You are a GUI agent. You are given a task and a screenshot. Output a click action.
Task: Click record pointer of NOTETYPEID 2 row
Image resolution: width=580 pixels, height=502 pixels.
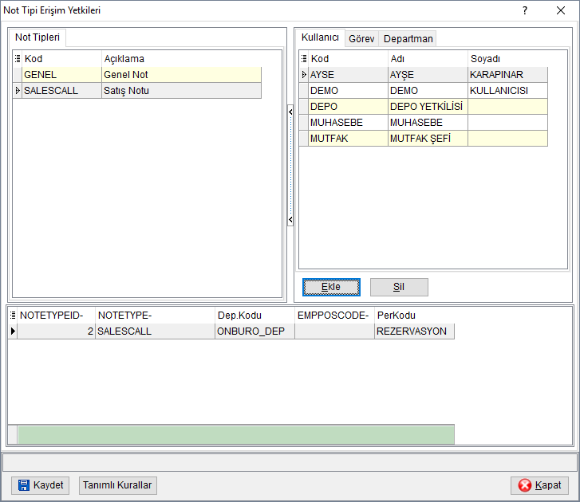[x=13, y=331]
